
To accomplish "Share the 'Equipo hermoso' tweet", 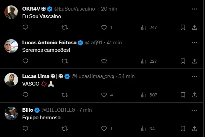I will point(194,128).
